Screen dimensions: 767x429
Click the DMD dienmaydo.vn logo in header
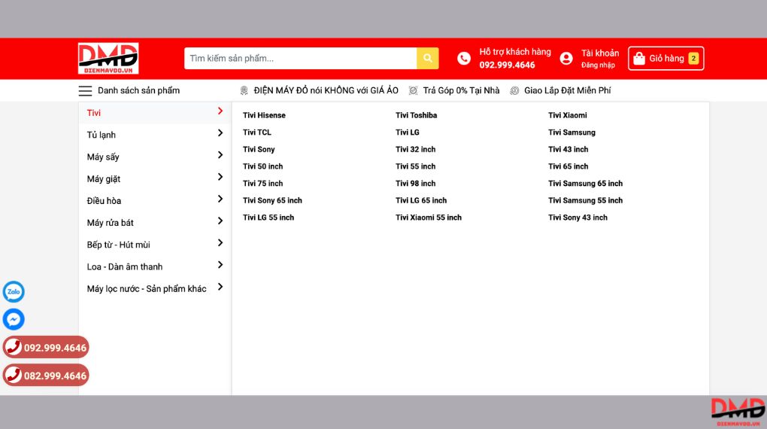pyautogui.click(x=108, y=58)
